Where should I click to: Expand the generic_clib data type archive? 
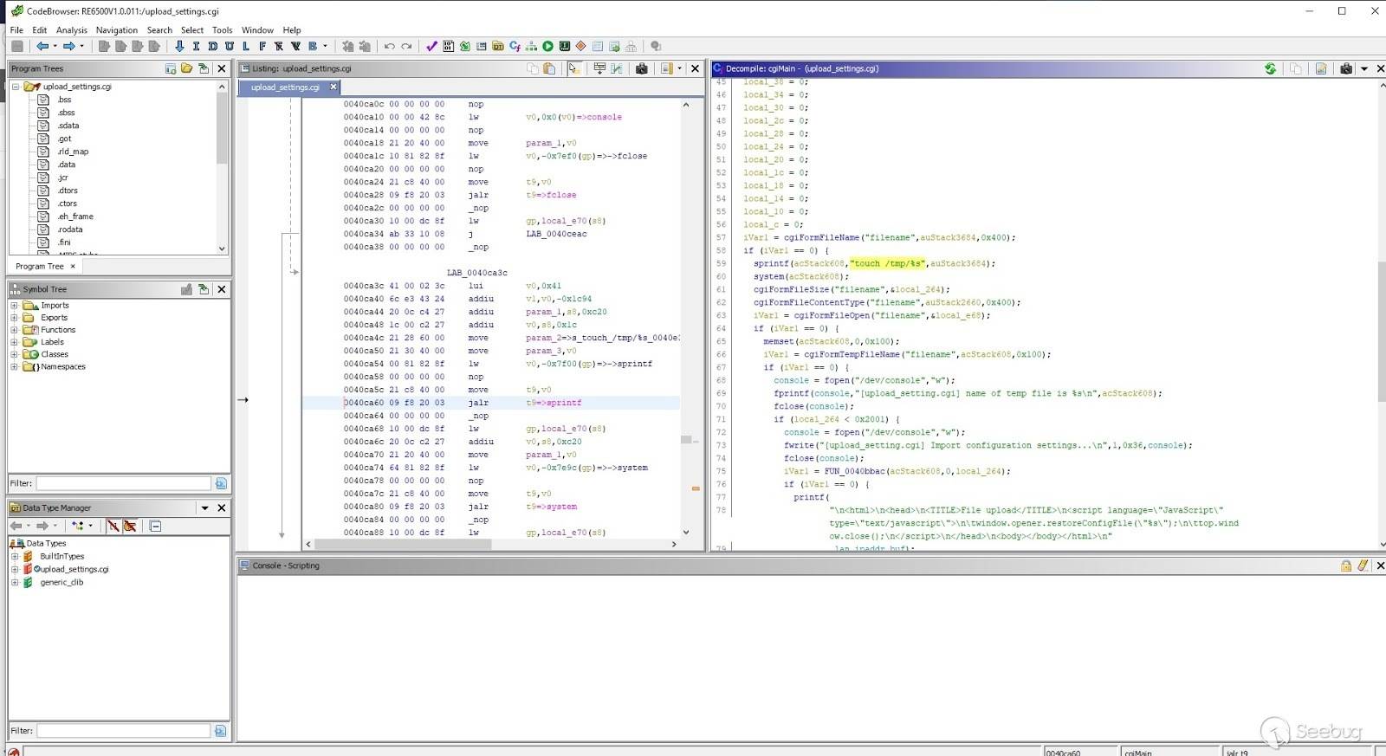pyautogui.click(x=15, y=583)
